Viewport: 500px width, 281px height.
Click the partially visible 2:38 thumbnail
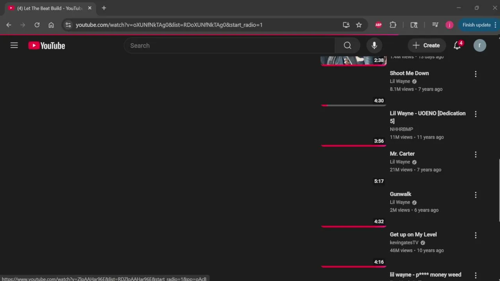[x=354, y=61]
